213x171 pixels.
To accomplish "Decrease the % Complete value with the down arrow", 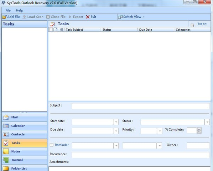I will click(x=199, y=131).
